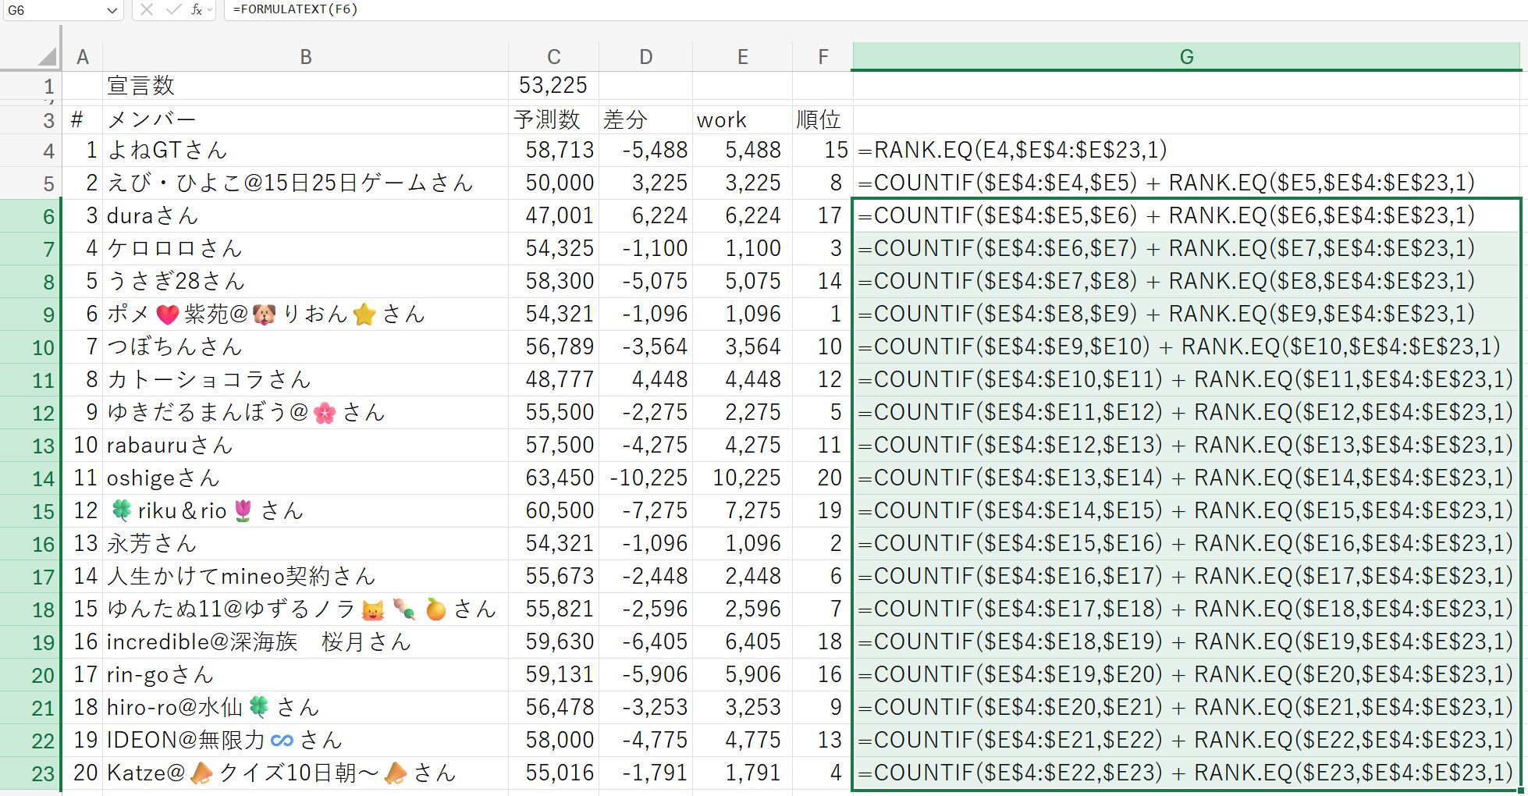
Task: Click the Insert Function fx icon
Action: click(195, 10)
